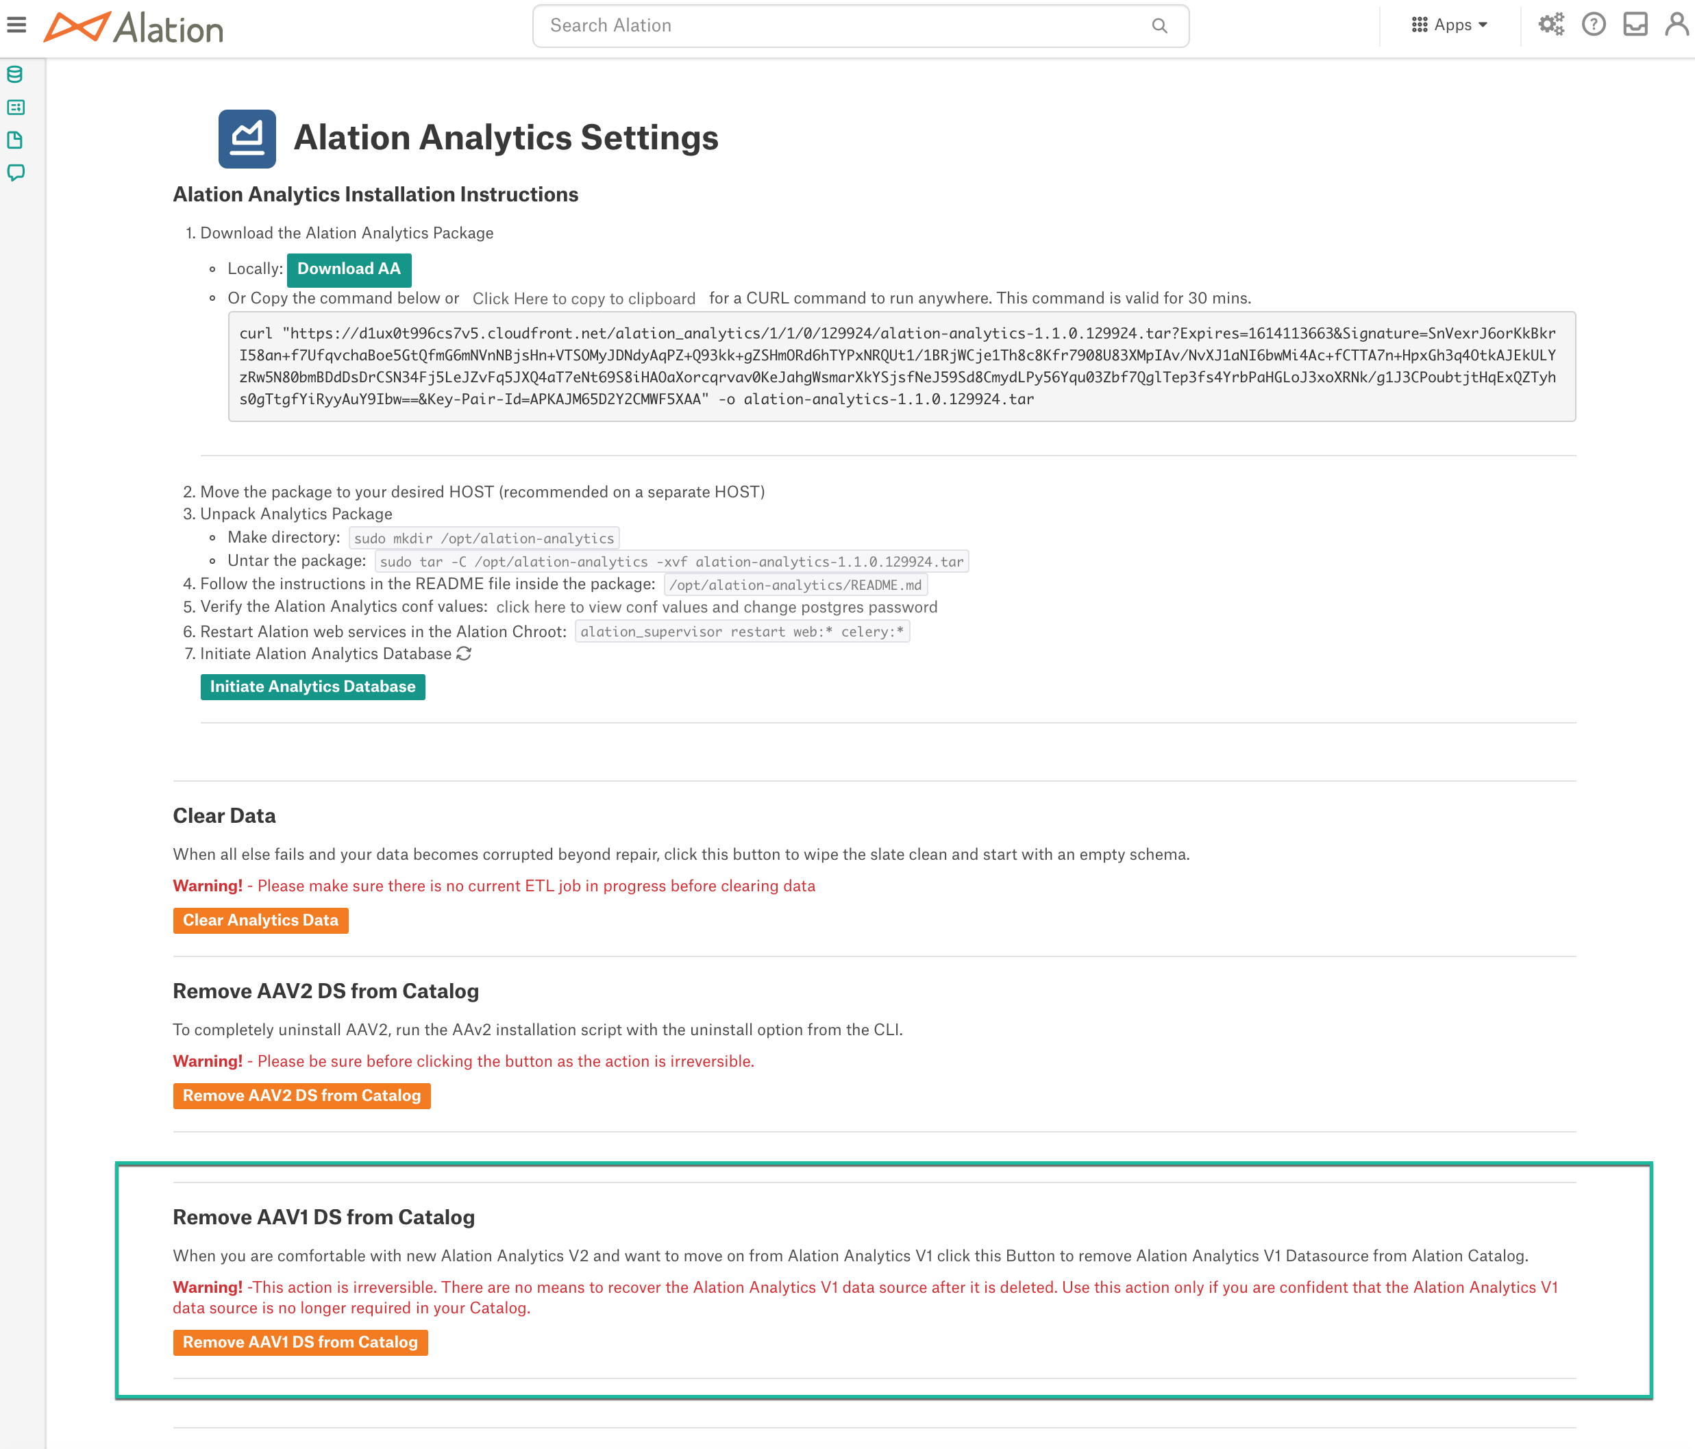Open the articles sidebar icon

pos(16,107)
